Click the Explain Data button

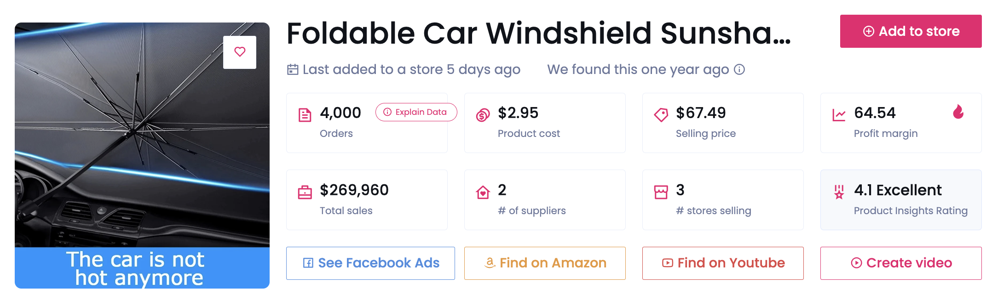[x=416, y=112]
